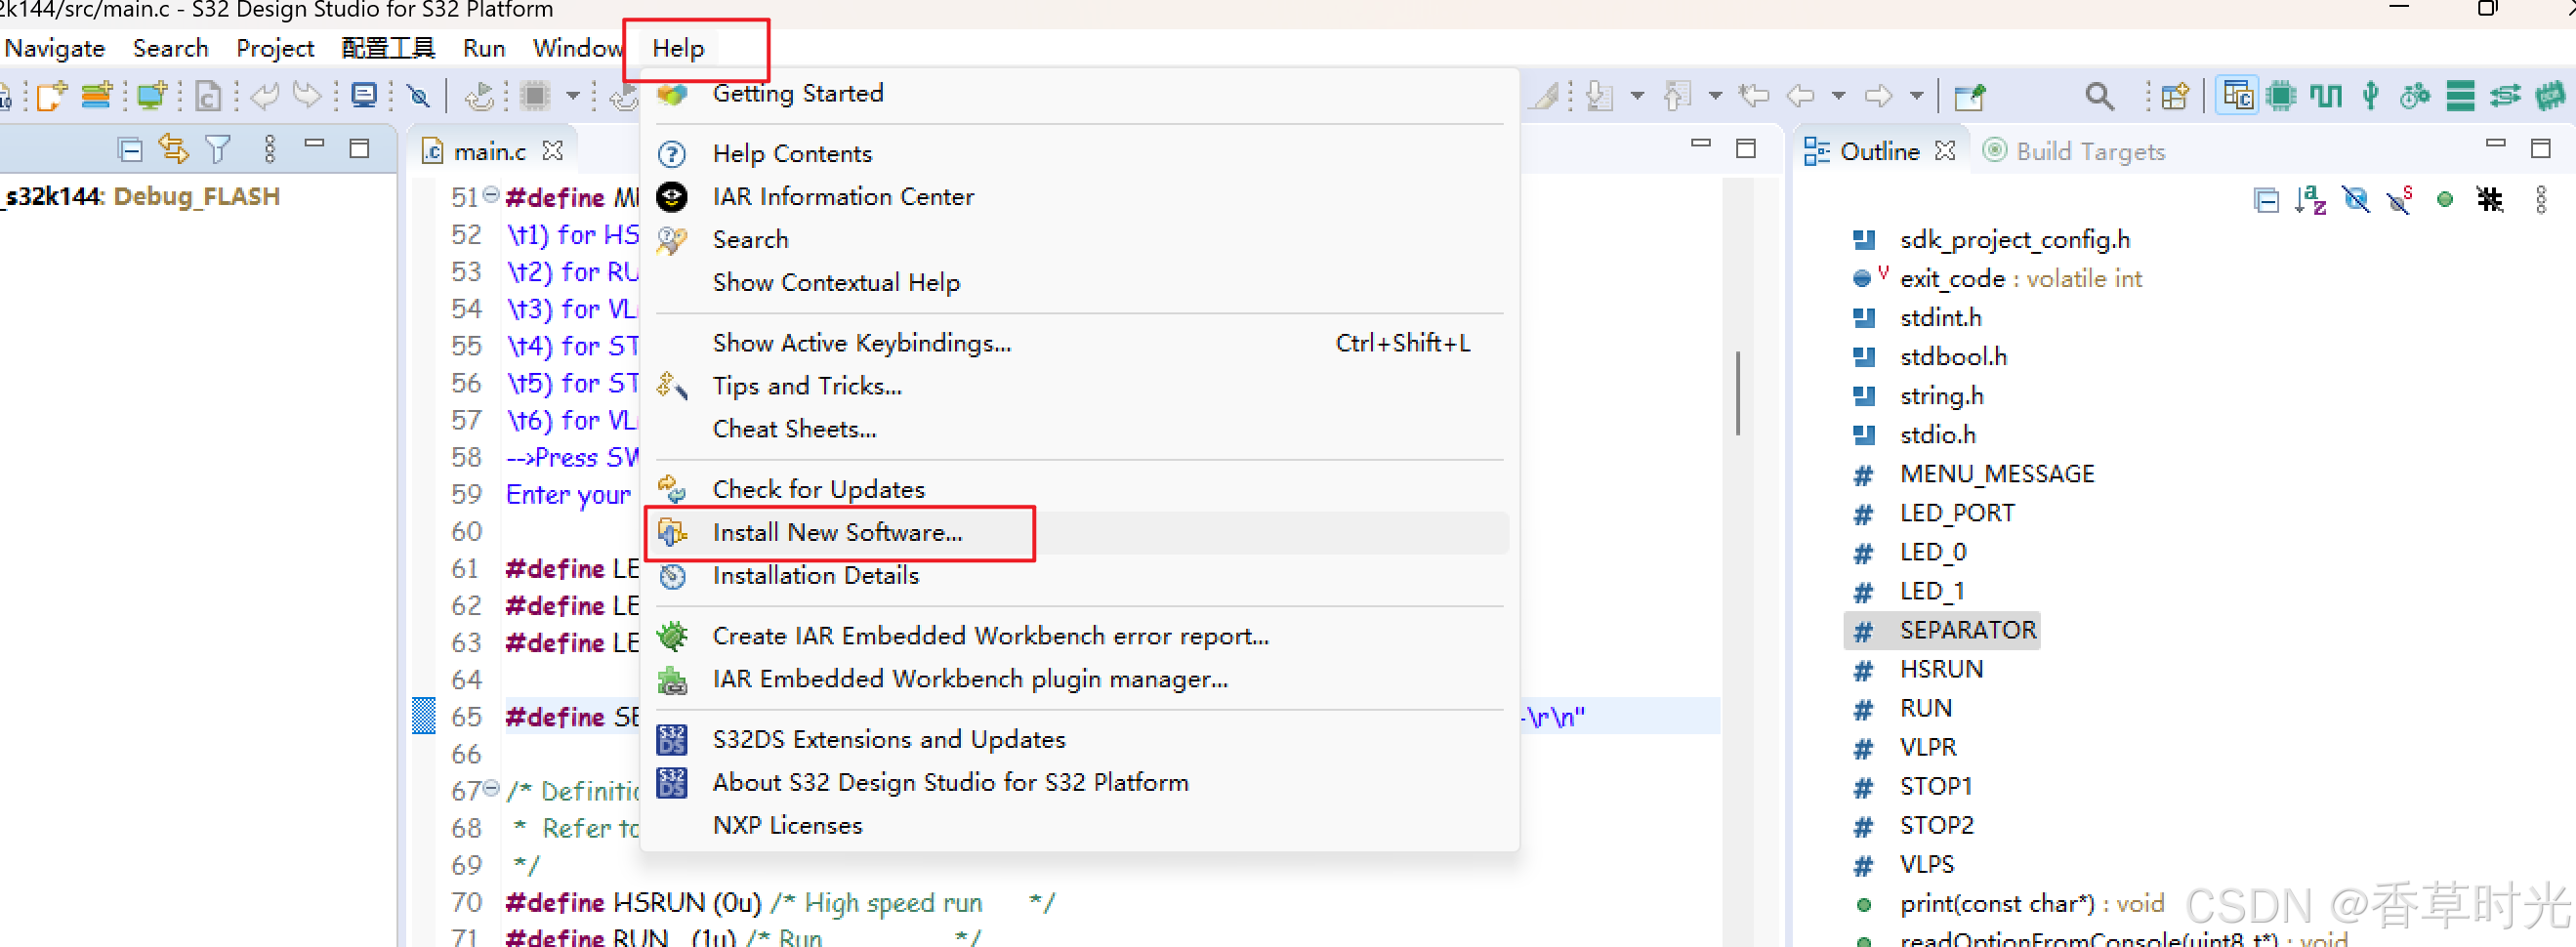Click NXP Licenses entry
The height and width of the screenshot is (947, 2576).
(1080, 826)
